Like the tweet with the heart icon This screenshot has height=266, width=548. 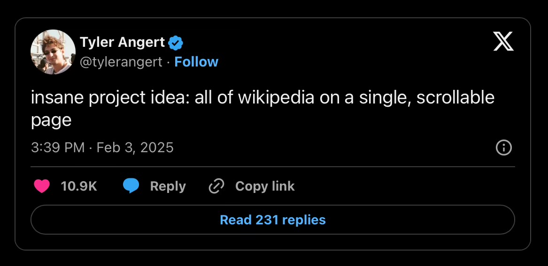point(42,186)
